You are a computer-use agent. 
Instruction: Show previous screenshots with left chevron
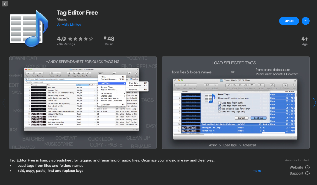(4, 103)
